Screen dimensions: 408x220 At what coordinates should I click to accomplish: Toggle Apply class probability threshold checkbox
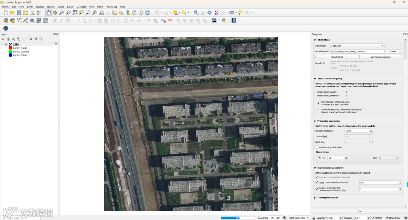pos(317,183)
